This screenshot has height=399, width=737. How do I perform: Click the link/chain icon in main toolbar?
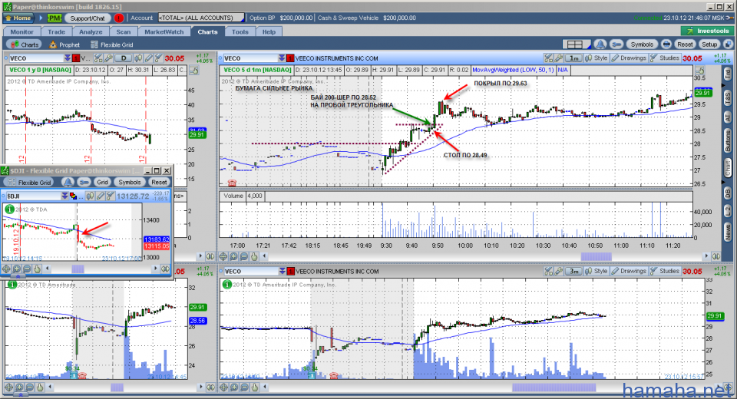click(x=616, y=45)
